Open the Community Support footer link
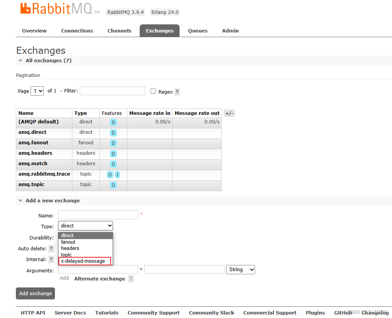The width and height of the screenshot is (392, 318). coord(154,313)
